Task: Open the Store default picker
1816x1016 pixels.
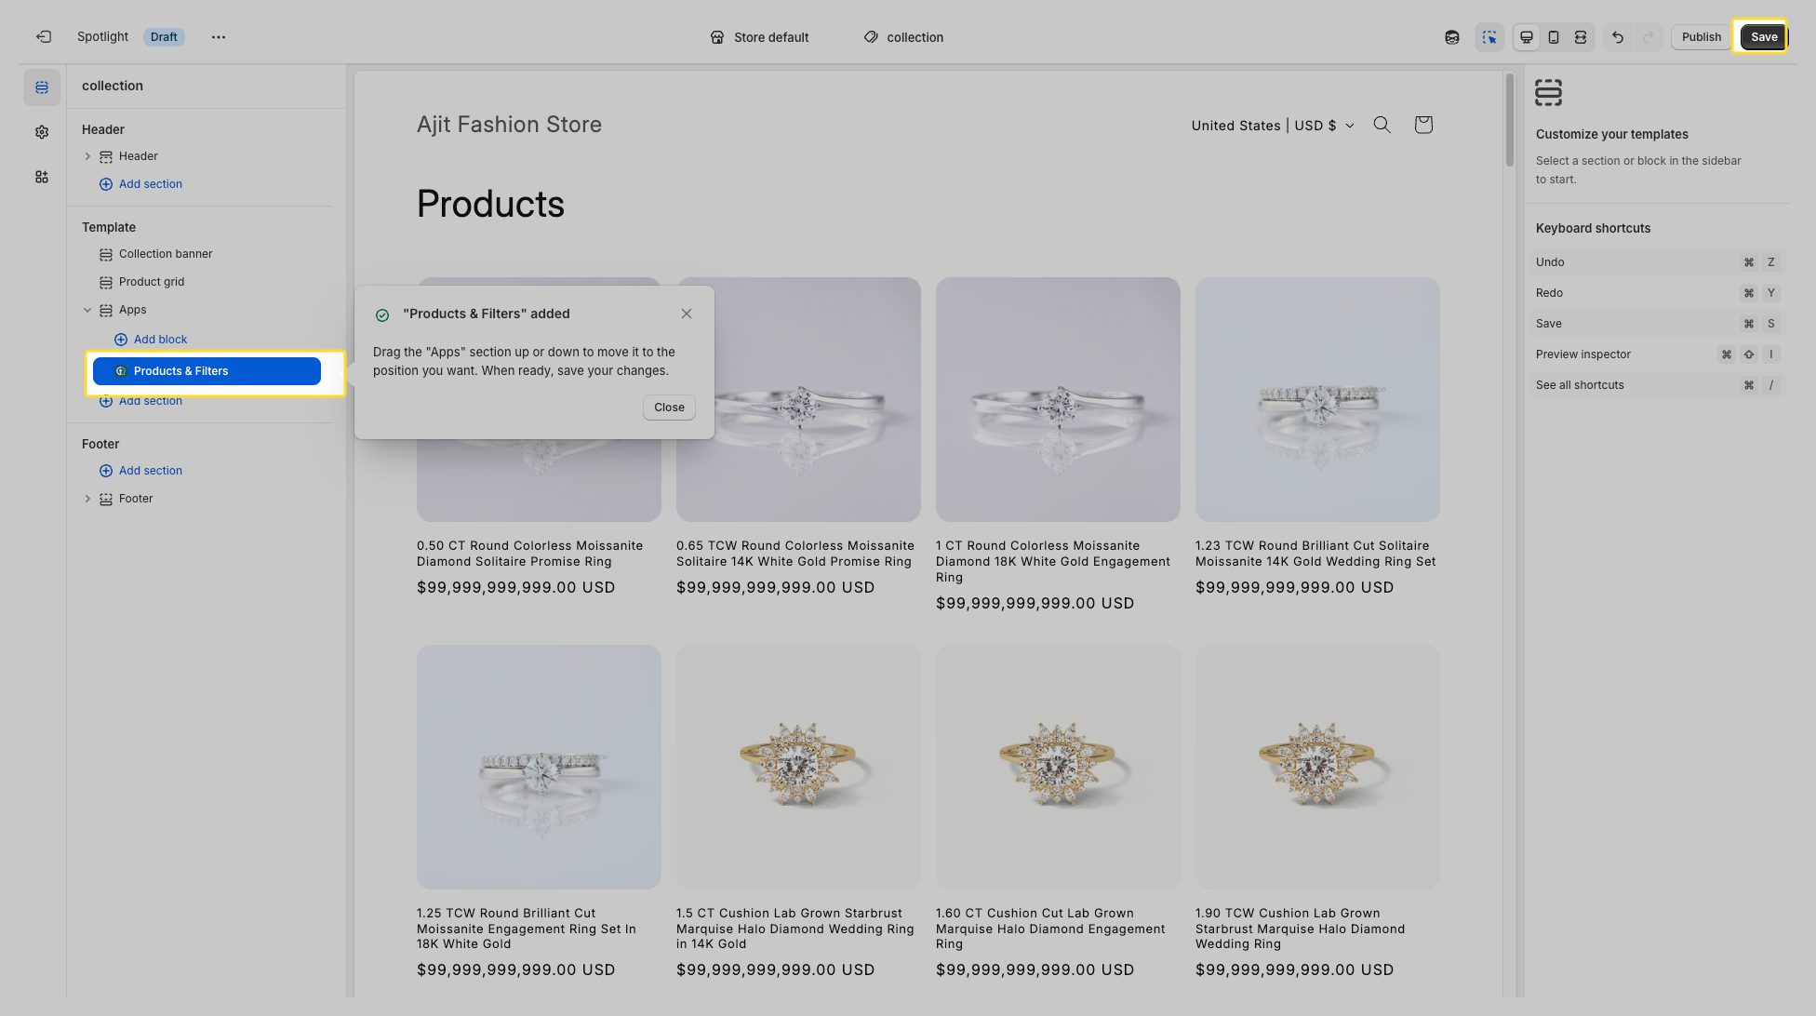Action: [758, 37]
